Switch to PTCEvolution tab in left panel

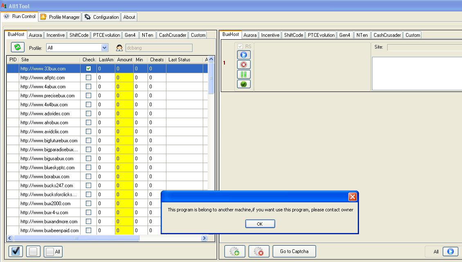(x=106, y=35)
